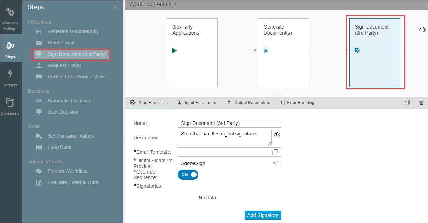Screen dimensions: 428x223
Task: Open the Error Handling tab
Action: tap(296, 103)
